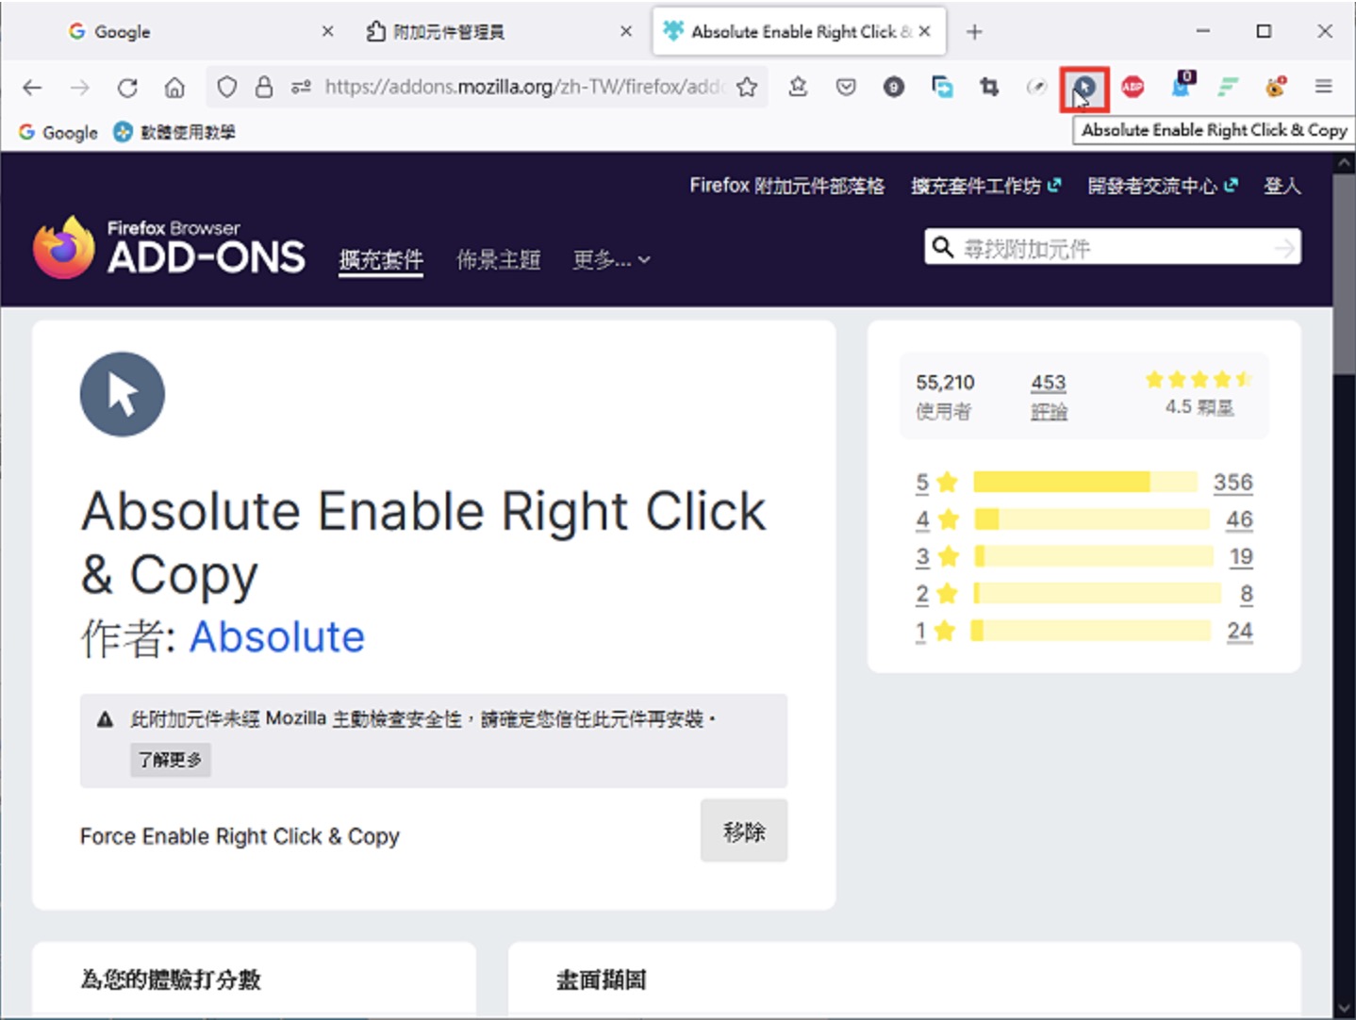Image resolution: width=1356 pixels, height=1020 pixels.
Task: Open the Firefox hamburger application menu
Action: [1323, 87]
